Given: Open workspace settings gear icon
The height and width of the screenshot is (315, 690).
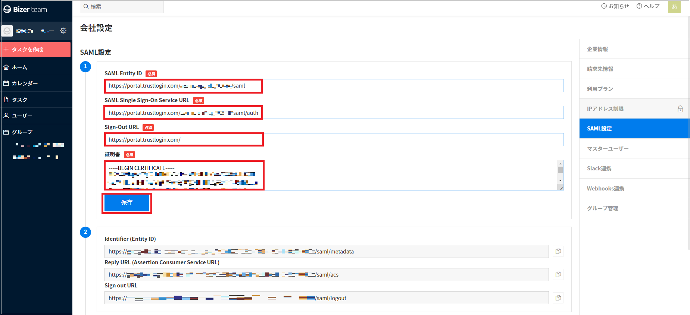Looking at the screenshot, I should [x=63, y=31].
